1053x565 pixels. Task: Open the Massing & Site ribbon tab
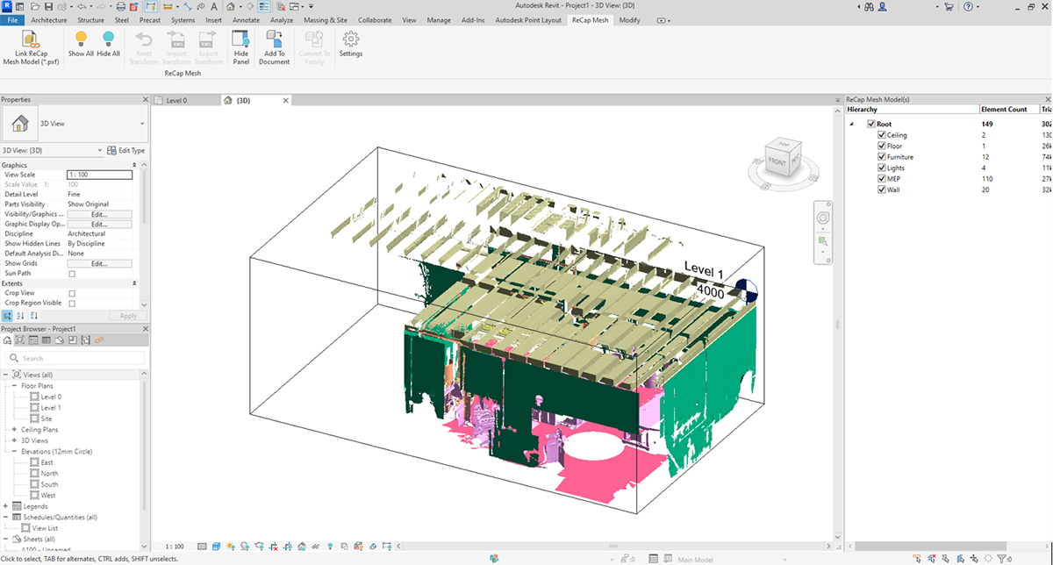[x=327, y=20]
